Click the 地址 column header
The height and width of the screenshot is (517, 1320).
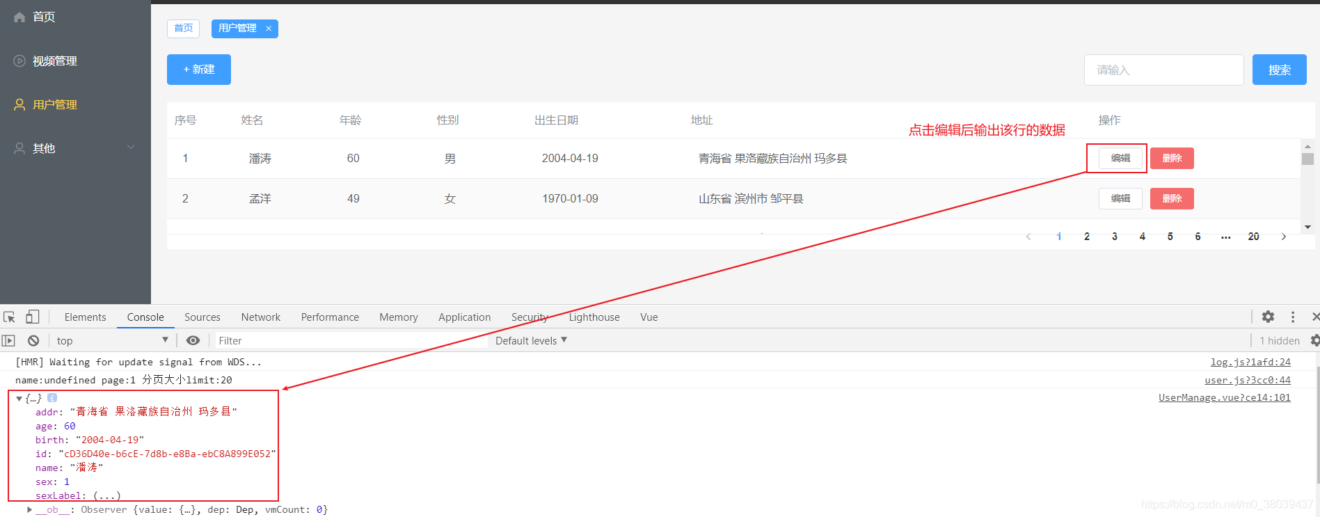point(701,120)
